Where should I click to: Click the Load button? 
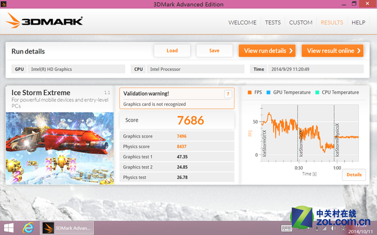[x=172, y=51]
